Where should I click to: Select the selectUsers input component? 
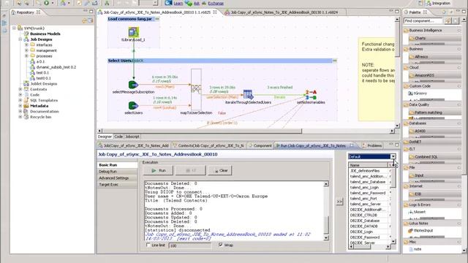click(133, 105)
